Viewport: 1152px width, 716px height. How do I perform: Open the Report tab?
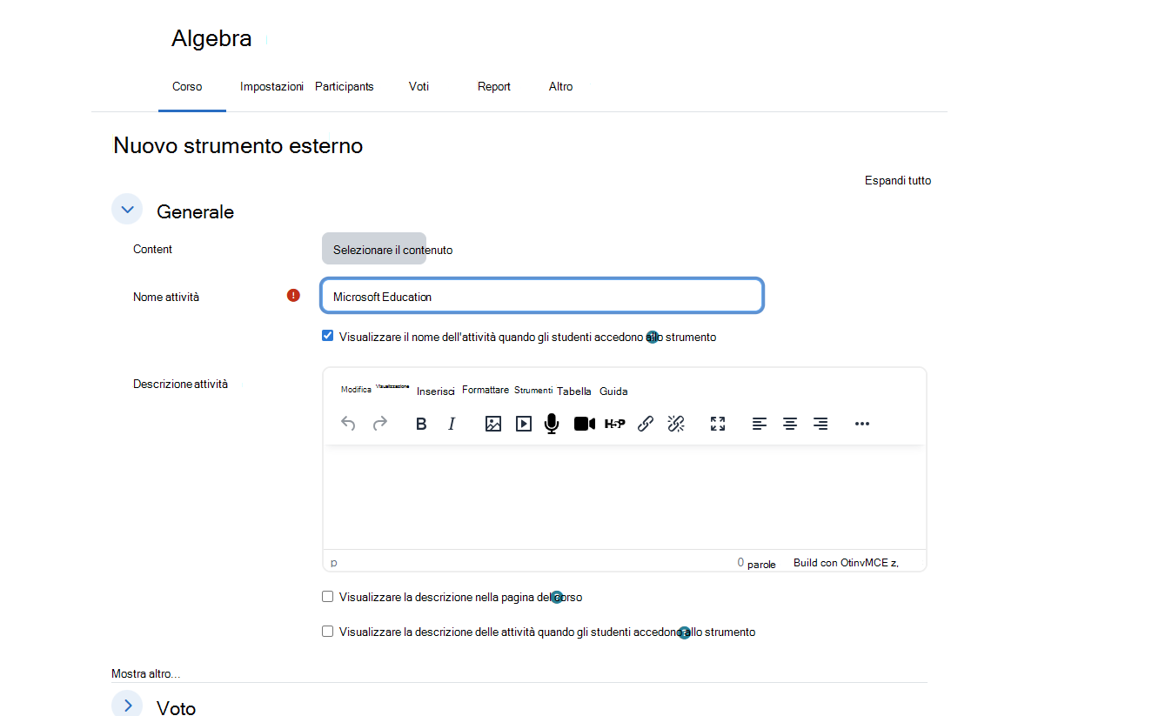click(x=494, y=87)
